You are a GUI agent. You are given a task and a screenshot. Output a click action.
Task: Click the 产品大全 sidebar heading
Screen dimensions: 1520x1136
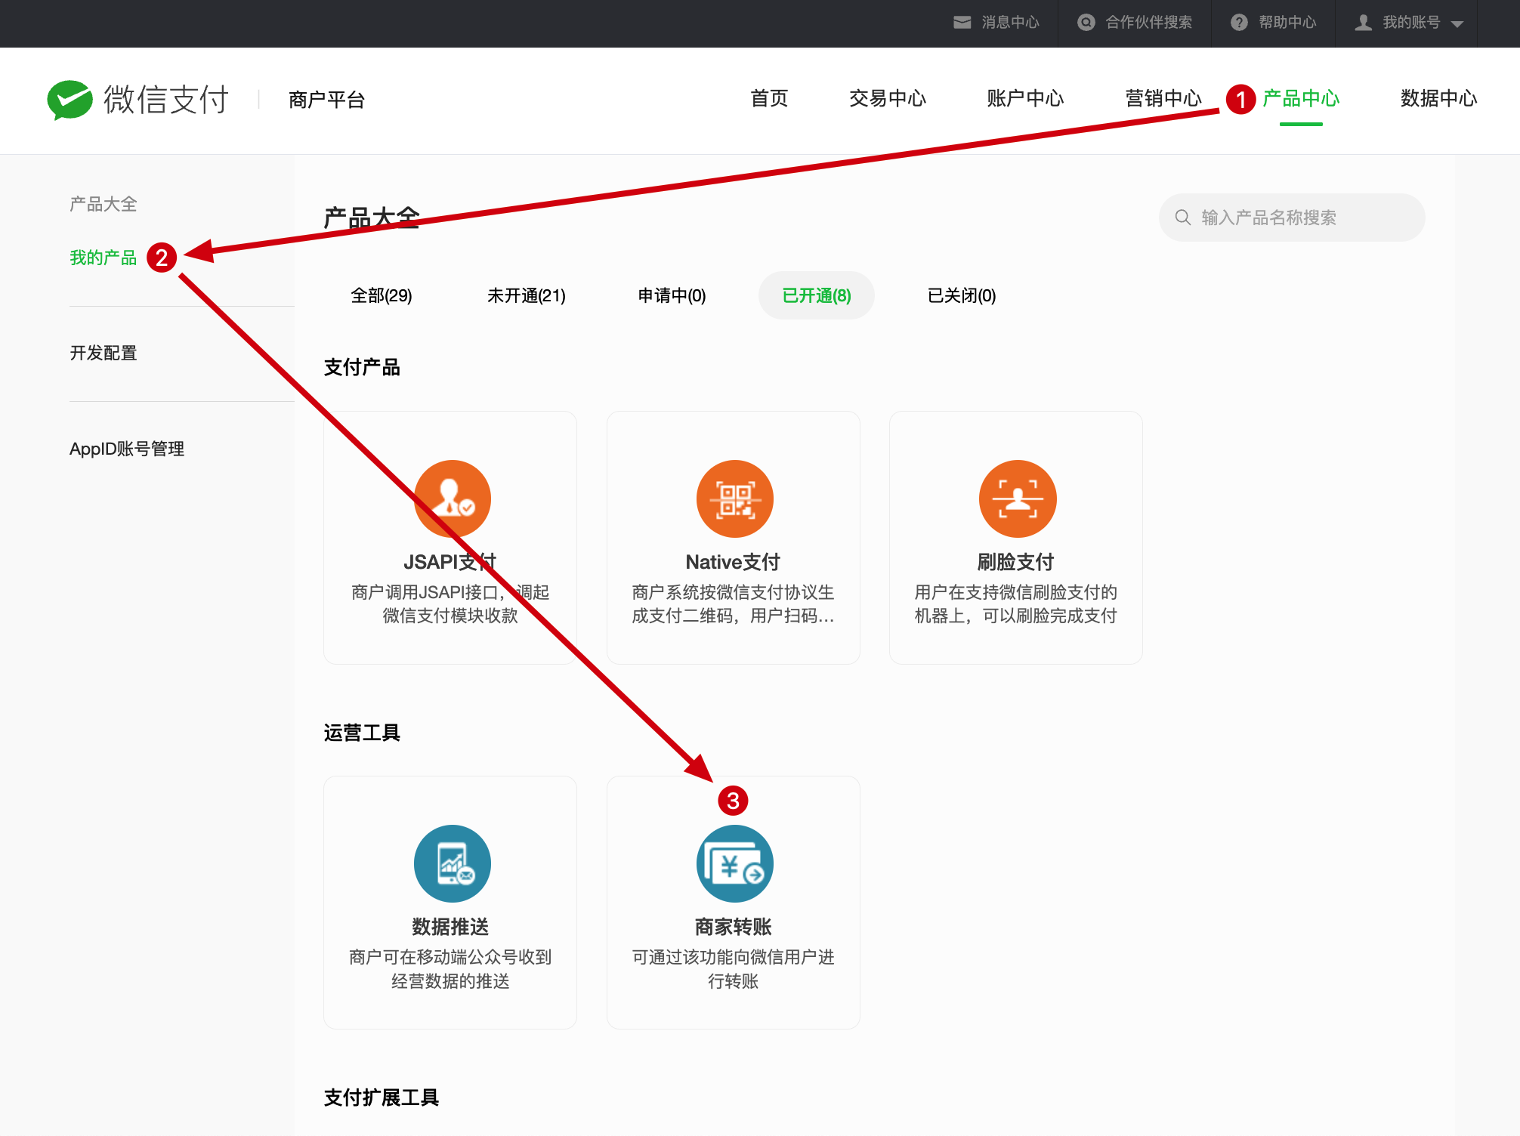(103, 204)
